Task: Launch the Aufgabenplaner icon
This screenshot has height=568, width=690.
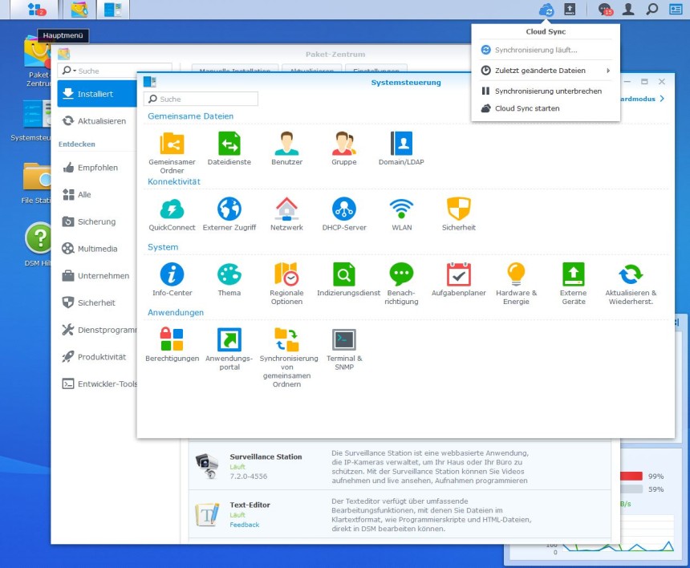Action: coord(458,274)
